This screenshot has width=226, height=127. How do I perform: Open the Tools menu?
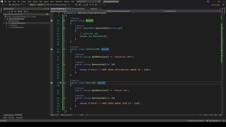52,1
